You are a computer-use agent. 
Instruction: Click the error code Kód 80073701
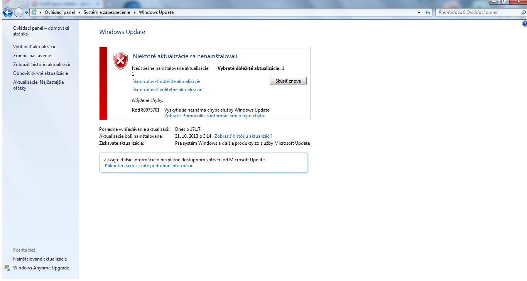pyautogui.click(x=145, y=110)
